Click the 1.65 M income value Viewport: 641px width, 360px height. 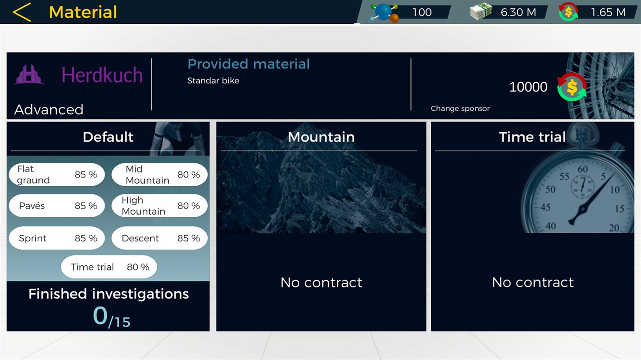[x=608, y=12]
